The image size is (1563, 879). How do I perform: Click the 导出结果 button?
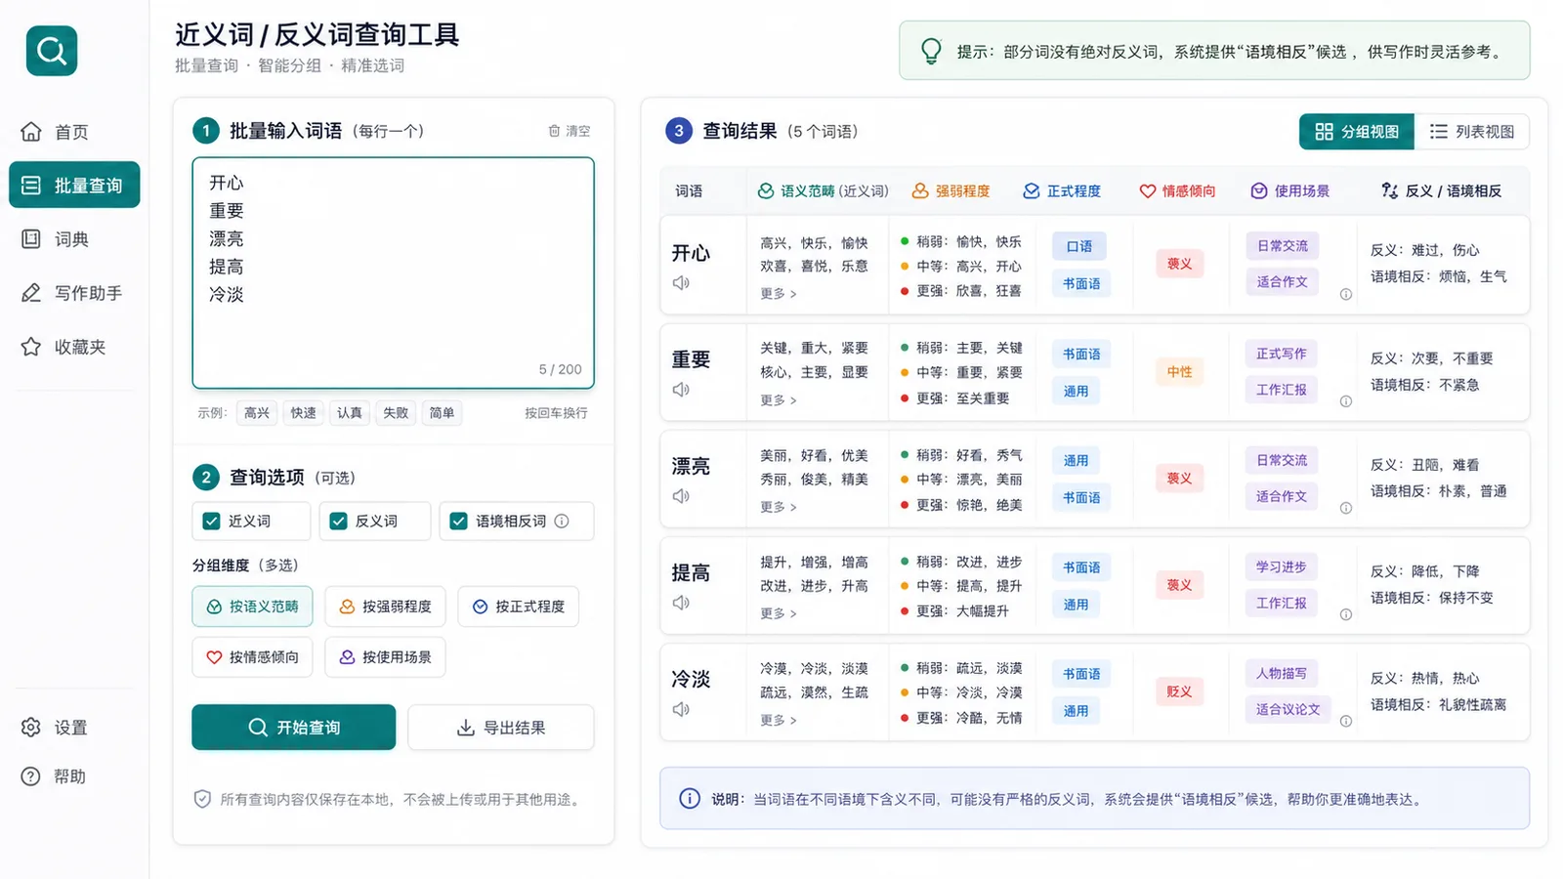(x=500, y=728)
